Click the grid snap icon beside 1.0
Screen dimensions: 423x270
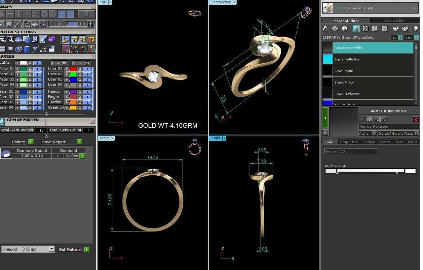tap(90, 24)
